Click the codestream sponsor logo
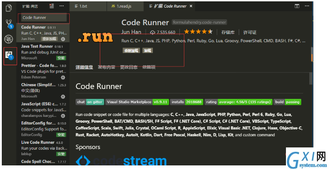 tap(121, 161)
